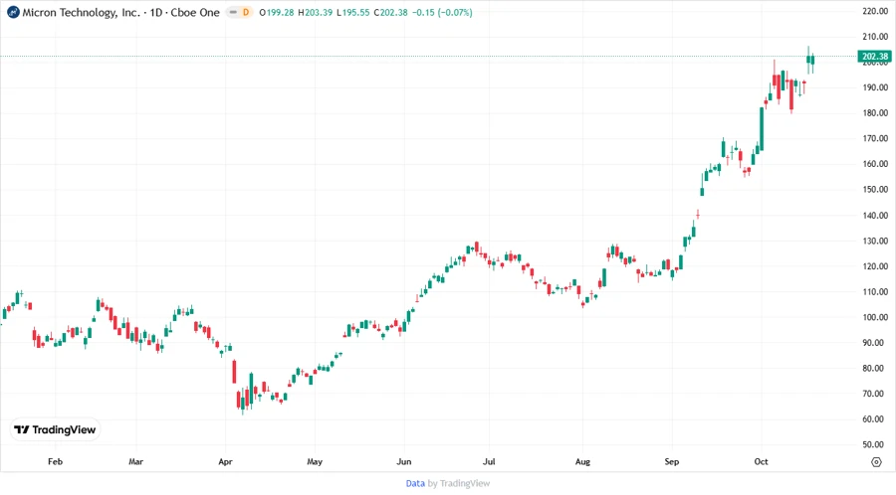Click the 120.00 price axis label

click(875, 266)
